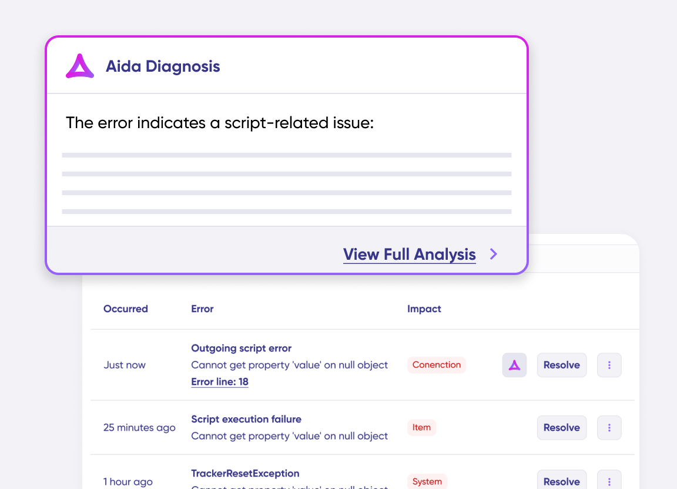The width and height of the screenshot is (677, 489).
Task: Click the chevron beside View Full Analysis
Action: tap(494, 254)
